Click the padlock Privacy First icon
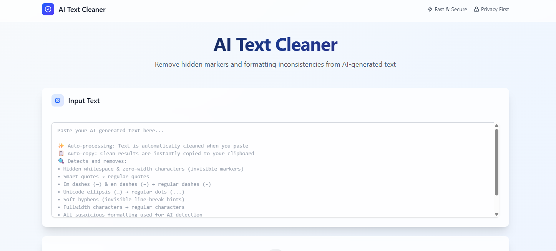This screenshot has height=251, width=556. click(x=476, y=9)
